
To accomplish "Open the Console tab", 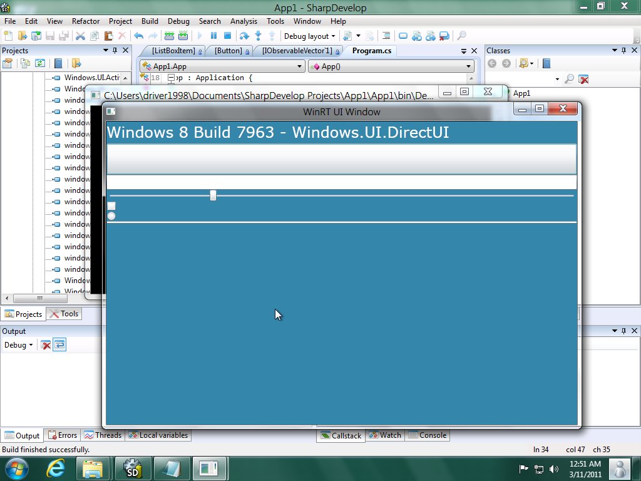I will point(428,435).
